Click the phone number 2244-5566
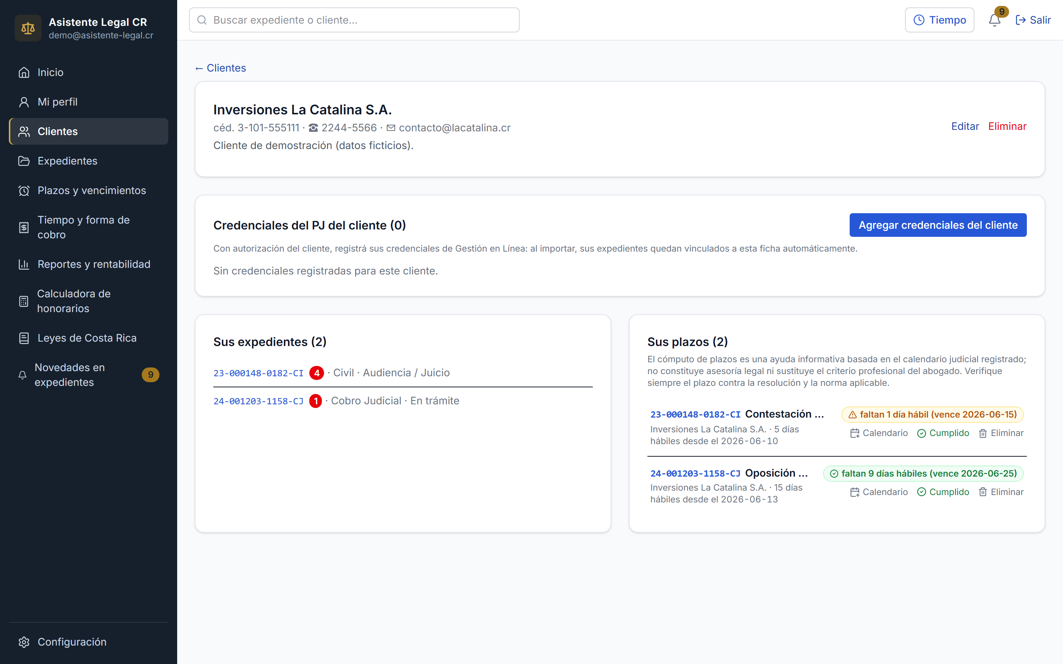Viewport: 1063px width, 664px height. [x=349, y=128]
